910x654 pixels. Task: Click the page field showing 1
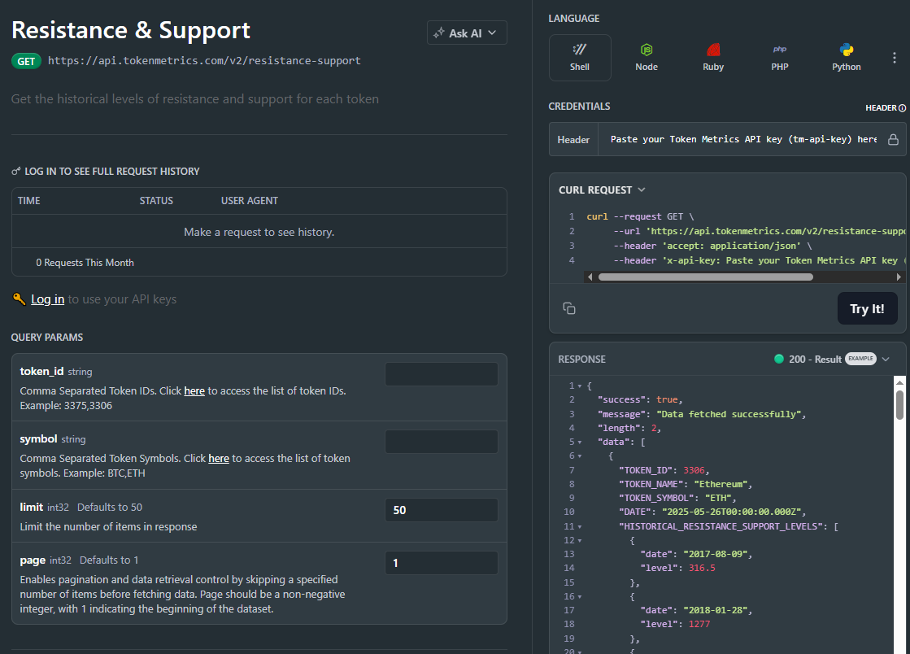click(441, 563)
